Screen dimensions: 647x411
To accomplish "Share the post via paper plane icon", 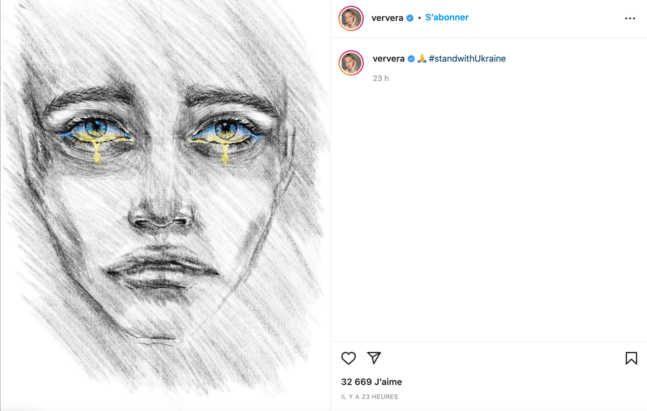I will click(x=374, y=358).
